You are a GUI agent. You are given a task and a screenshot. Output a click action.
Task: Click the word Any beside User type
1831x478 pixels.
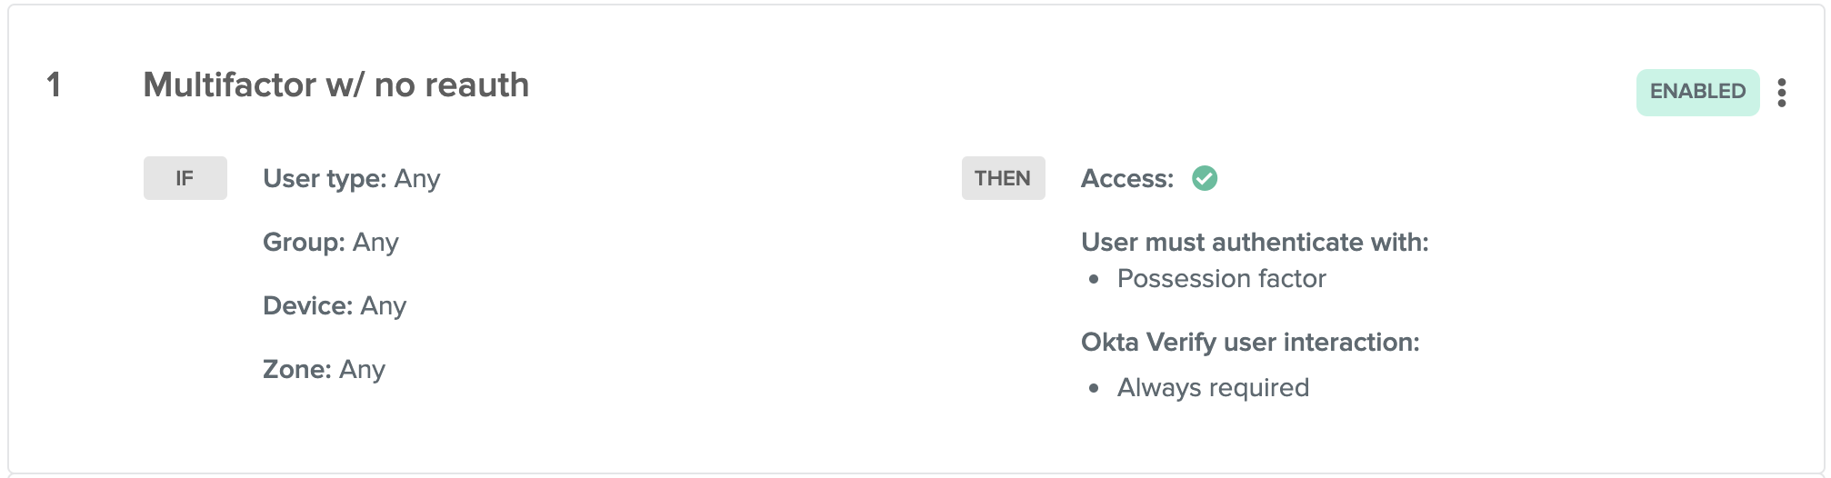(x=417, y=178)
